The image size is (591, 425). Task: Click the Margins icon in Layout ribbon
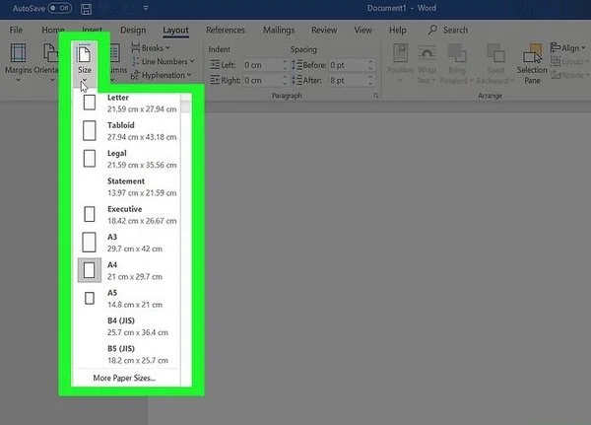pos(18,53)
